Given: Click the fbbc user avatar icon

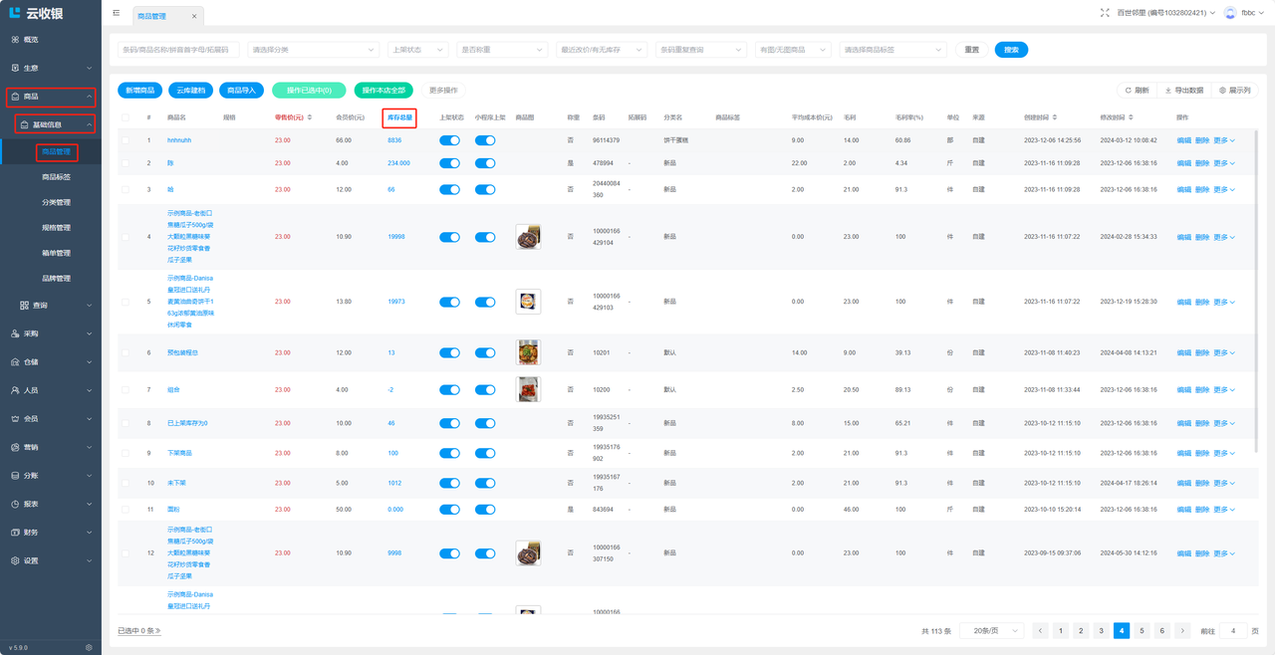Looking at the screenshot, I should pyautogui.click(x=1230, y=13).
